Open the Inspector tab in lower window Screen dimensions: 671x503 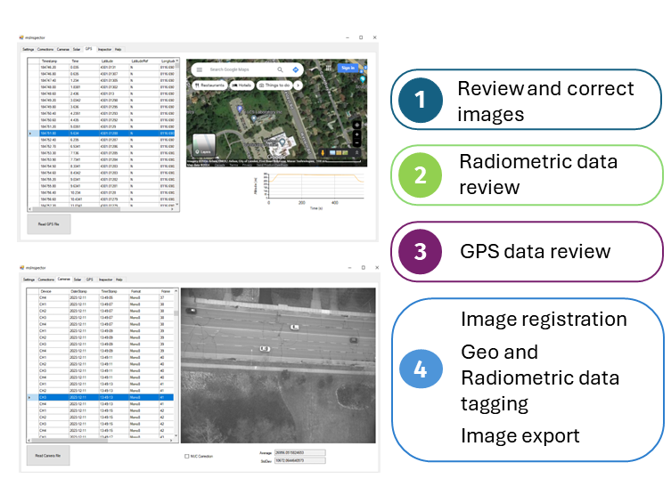tap(104, 279)
